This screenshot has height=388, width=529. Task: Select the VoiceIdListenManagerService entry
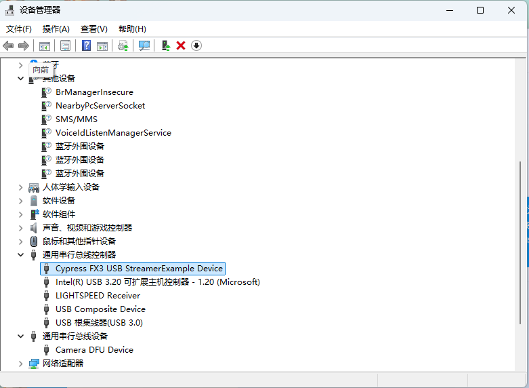[113, 133]
